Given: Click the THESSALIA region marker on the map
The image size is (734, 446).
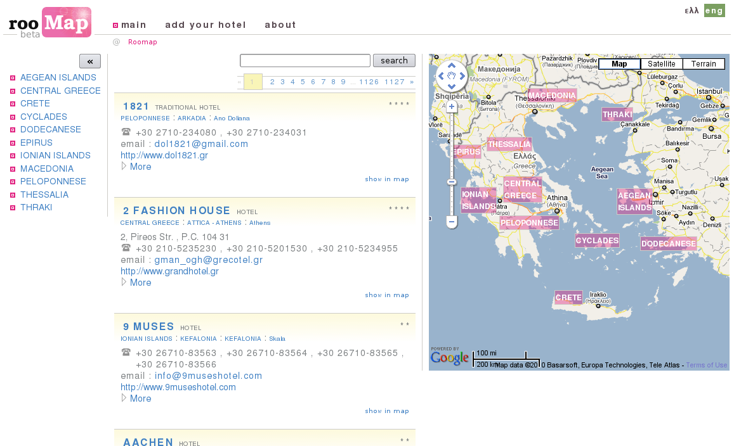Looking at the screenshot, I should (x=509, y=144).
